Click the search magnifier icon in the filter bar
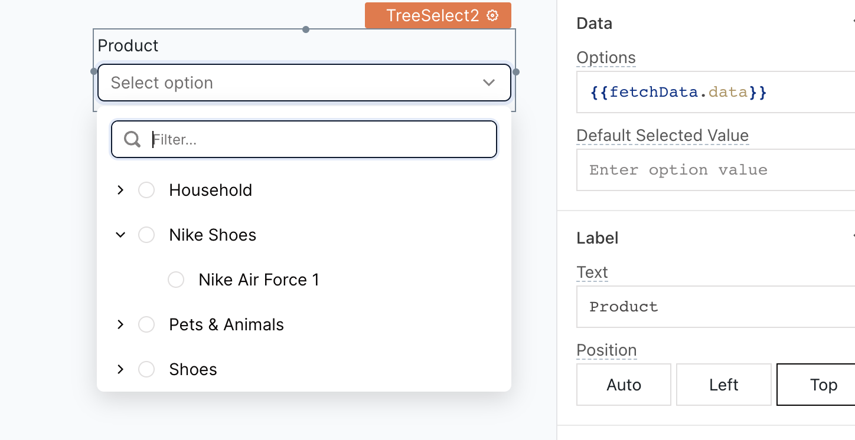This screenshot has width=855, height=440. (132, 139)
